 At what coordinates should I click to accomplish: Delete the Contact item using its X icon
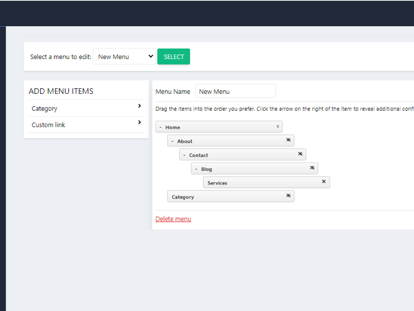tap(300, 154)
